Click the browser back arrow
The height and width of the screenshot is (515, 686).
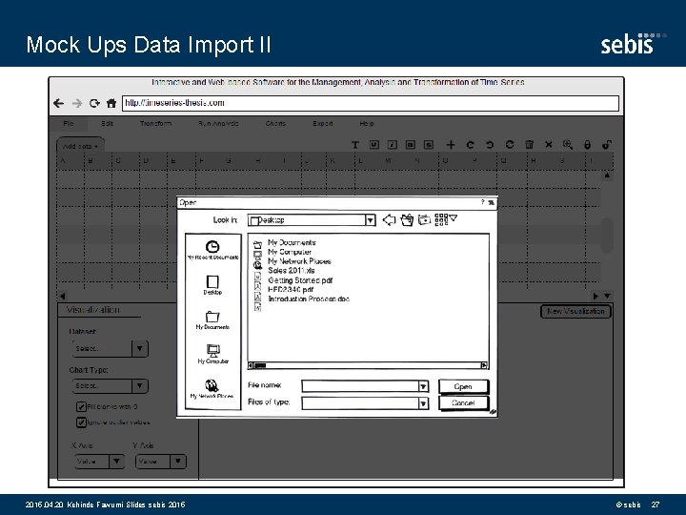[59, 103]
